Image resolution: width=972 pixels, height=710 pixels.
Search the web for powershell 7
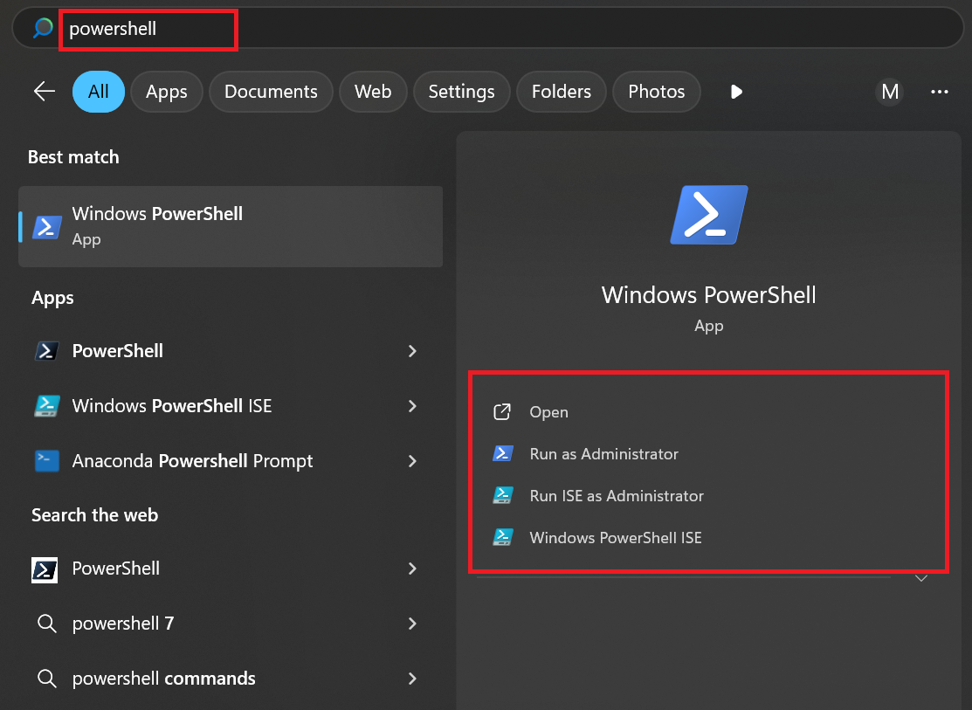(231, 624)
